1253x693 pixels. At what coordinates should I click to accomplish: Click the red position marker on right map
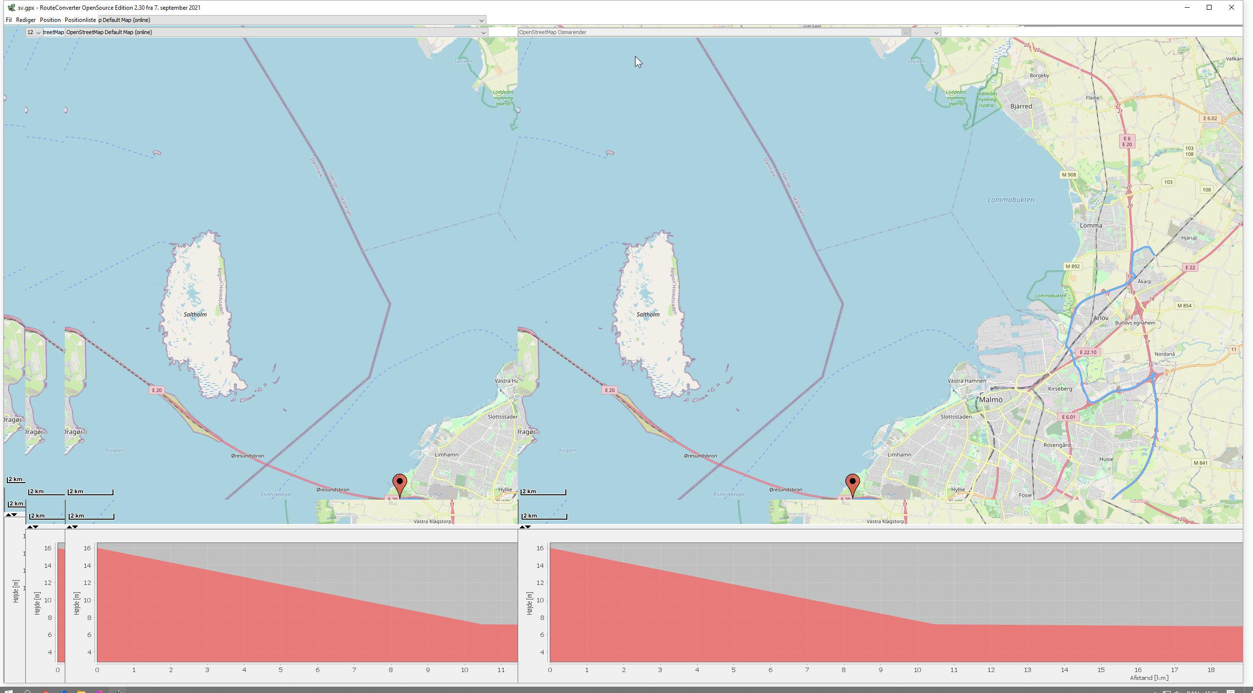pos(852,483)
